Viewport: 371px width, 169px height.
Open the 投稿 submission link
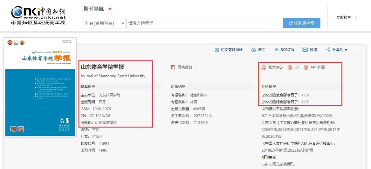[x=313, y=50]
